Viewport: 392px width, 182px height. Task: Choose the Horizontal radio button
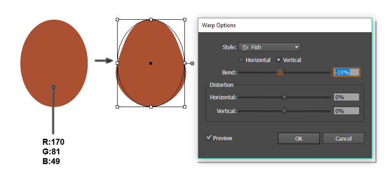241,60
